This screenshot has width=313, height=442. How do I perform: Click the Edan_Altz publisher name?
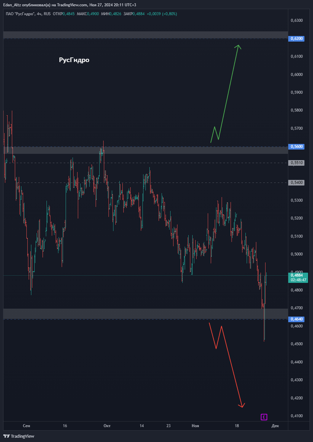point(12,5)
